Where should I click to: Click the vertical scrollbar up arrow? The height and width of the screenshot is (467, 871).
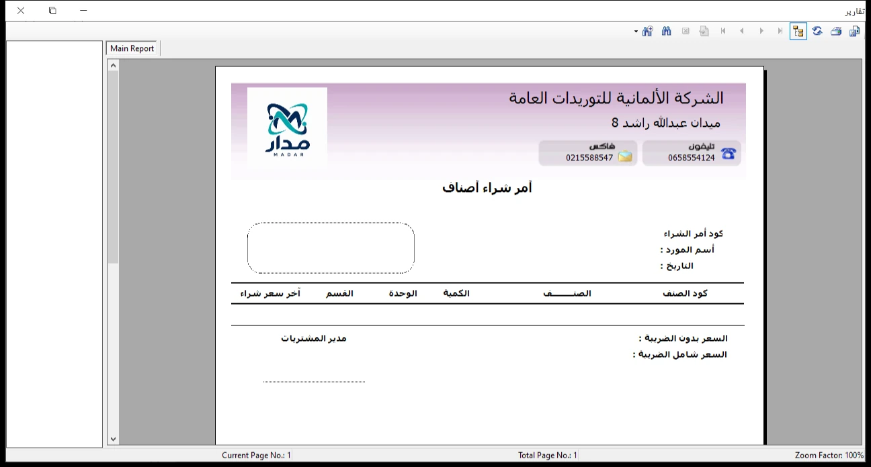pos(113,66)
